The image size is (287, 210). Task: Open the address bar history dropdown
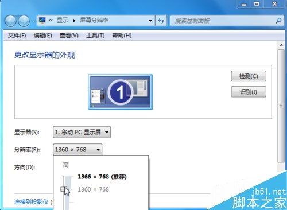click(150, 21)
